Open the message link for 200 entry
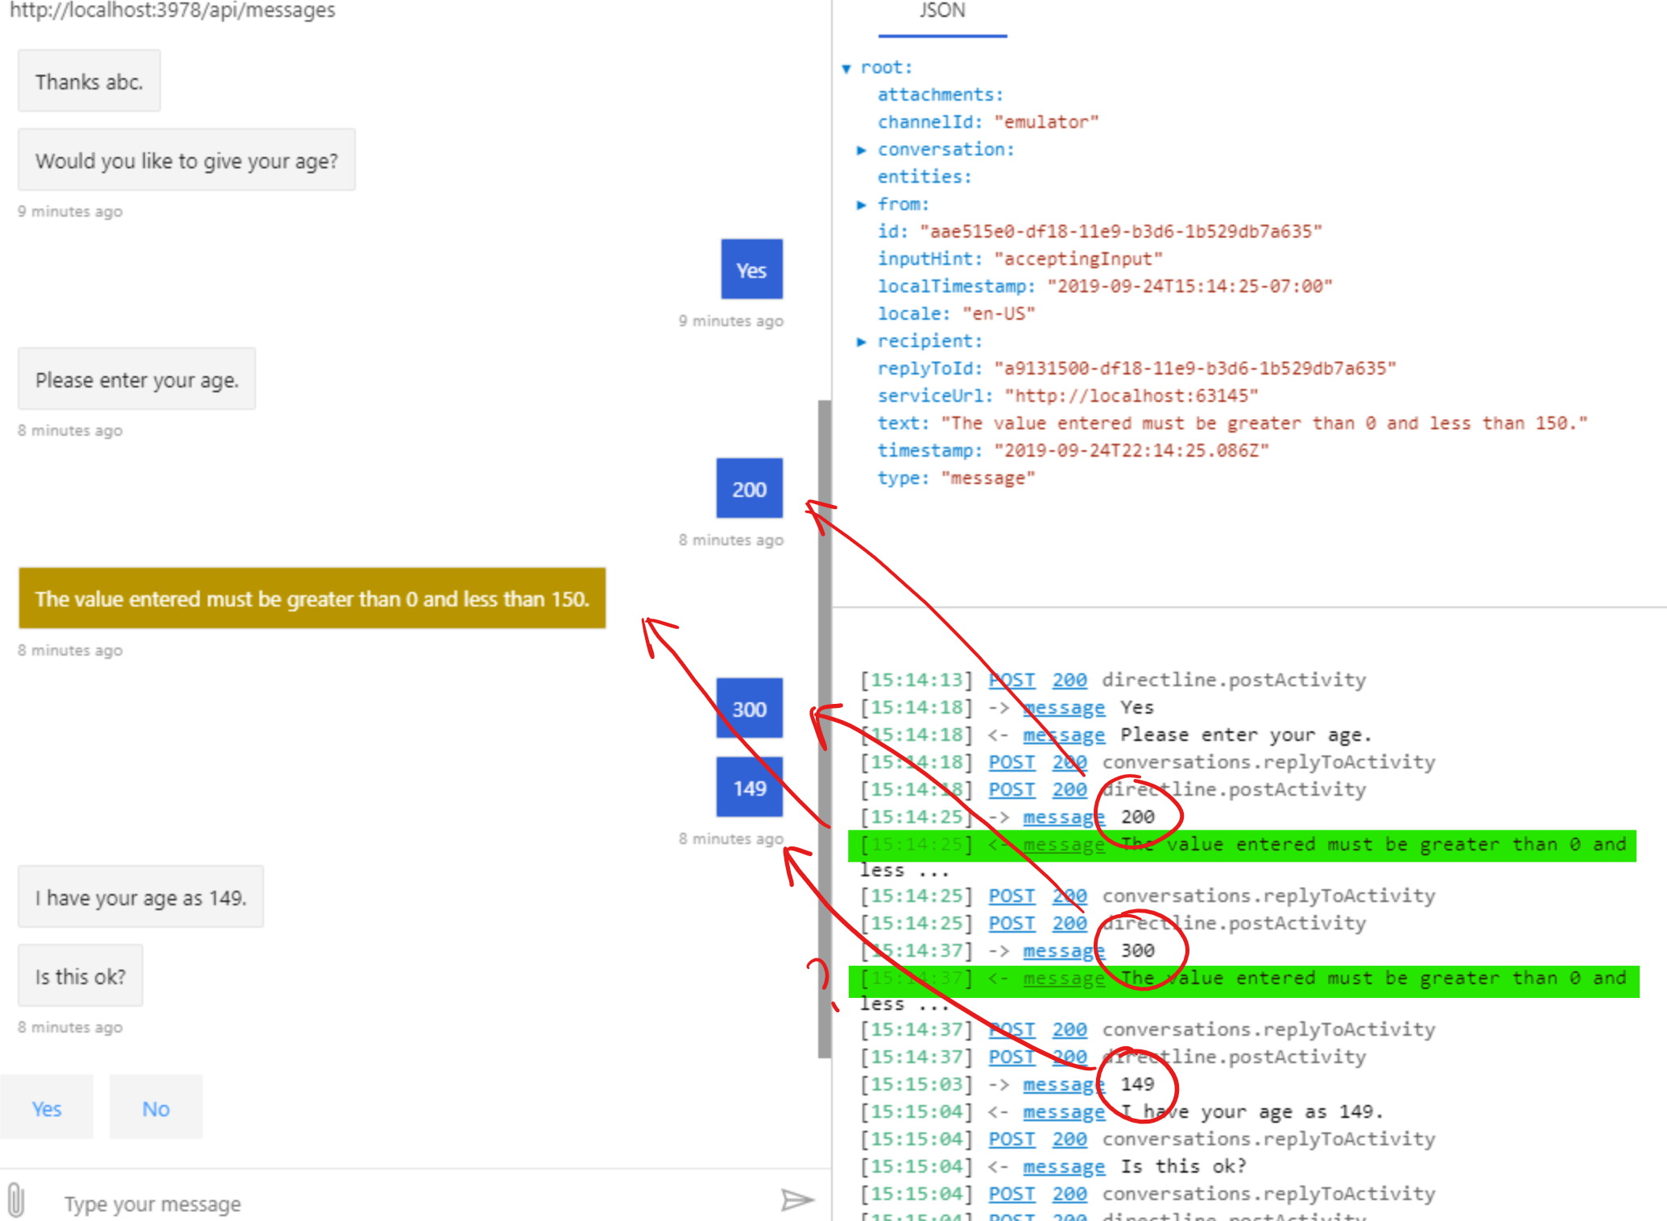This screenshot has width=1667, height=1221. (1063, 817)
